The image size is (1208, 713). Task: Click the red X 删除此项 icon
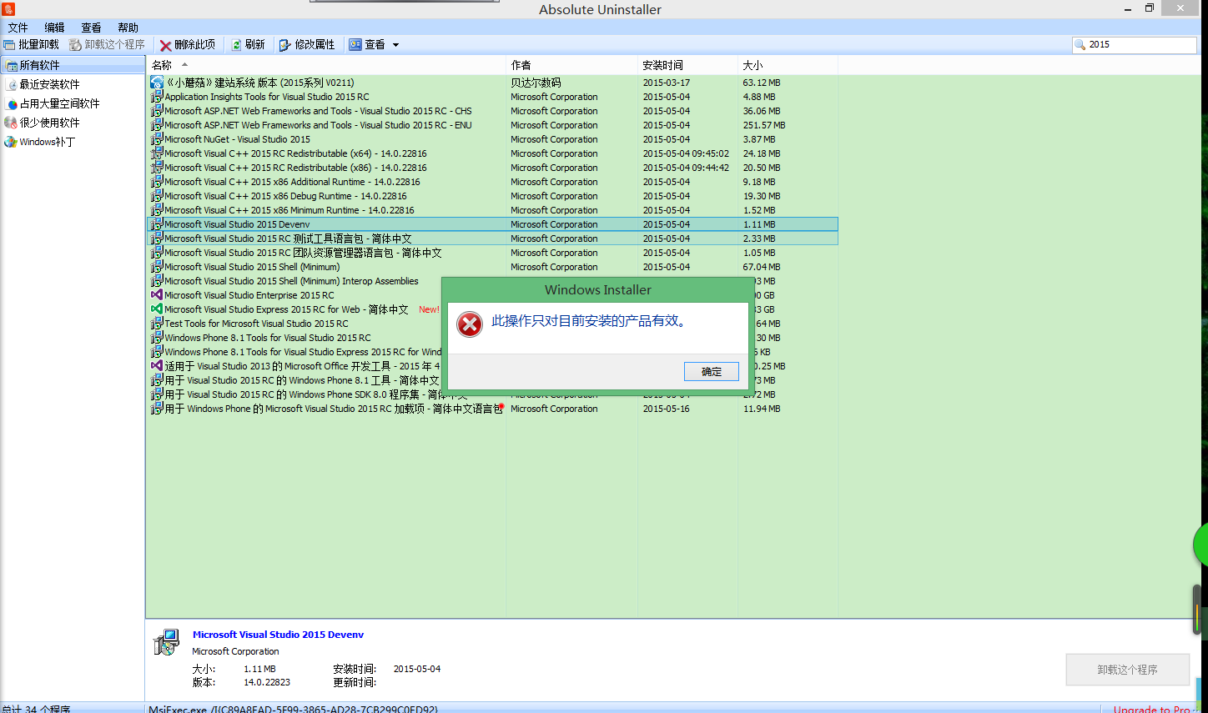(166, 45)
